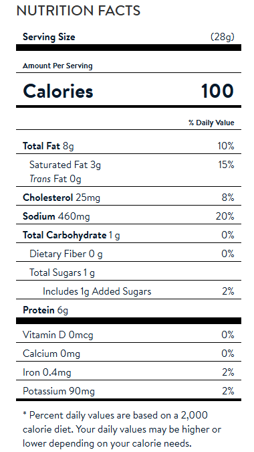254x452 pixels.
Task: Click the 20% Sodium daily value
Action: tap(225, 216)
